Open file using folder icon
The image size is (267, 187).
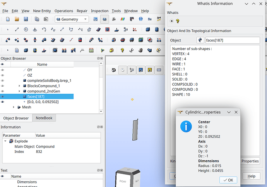coord(16,19)
